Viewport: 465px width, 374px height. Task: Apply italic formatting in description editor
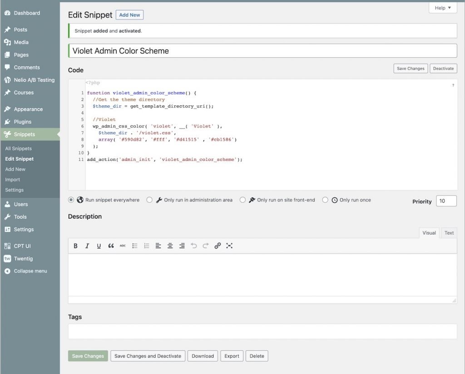pyautogui.click(x=87, y=246)
